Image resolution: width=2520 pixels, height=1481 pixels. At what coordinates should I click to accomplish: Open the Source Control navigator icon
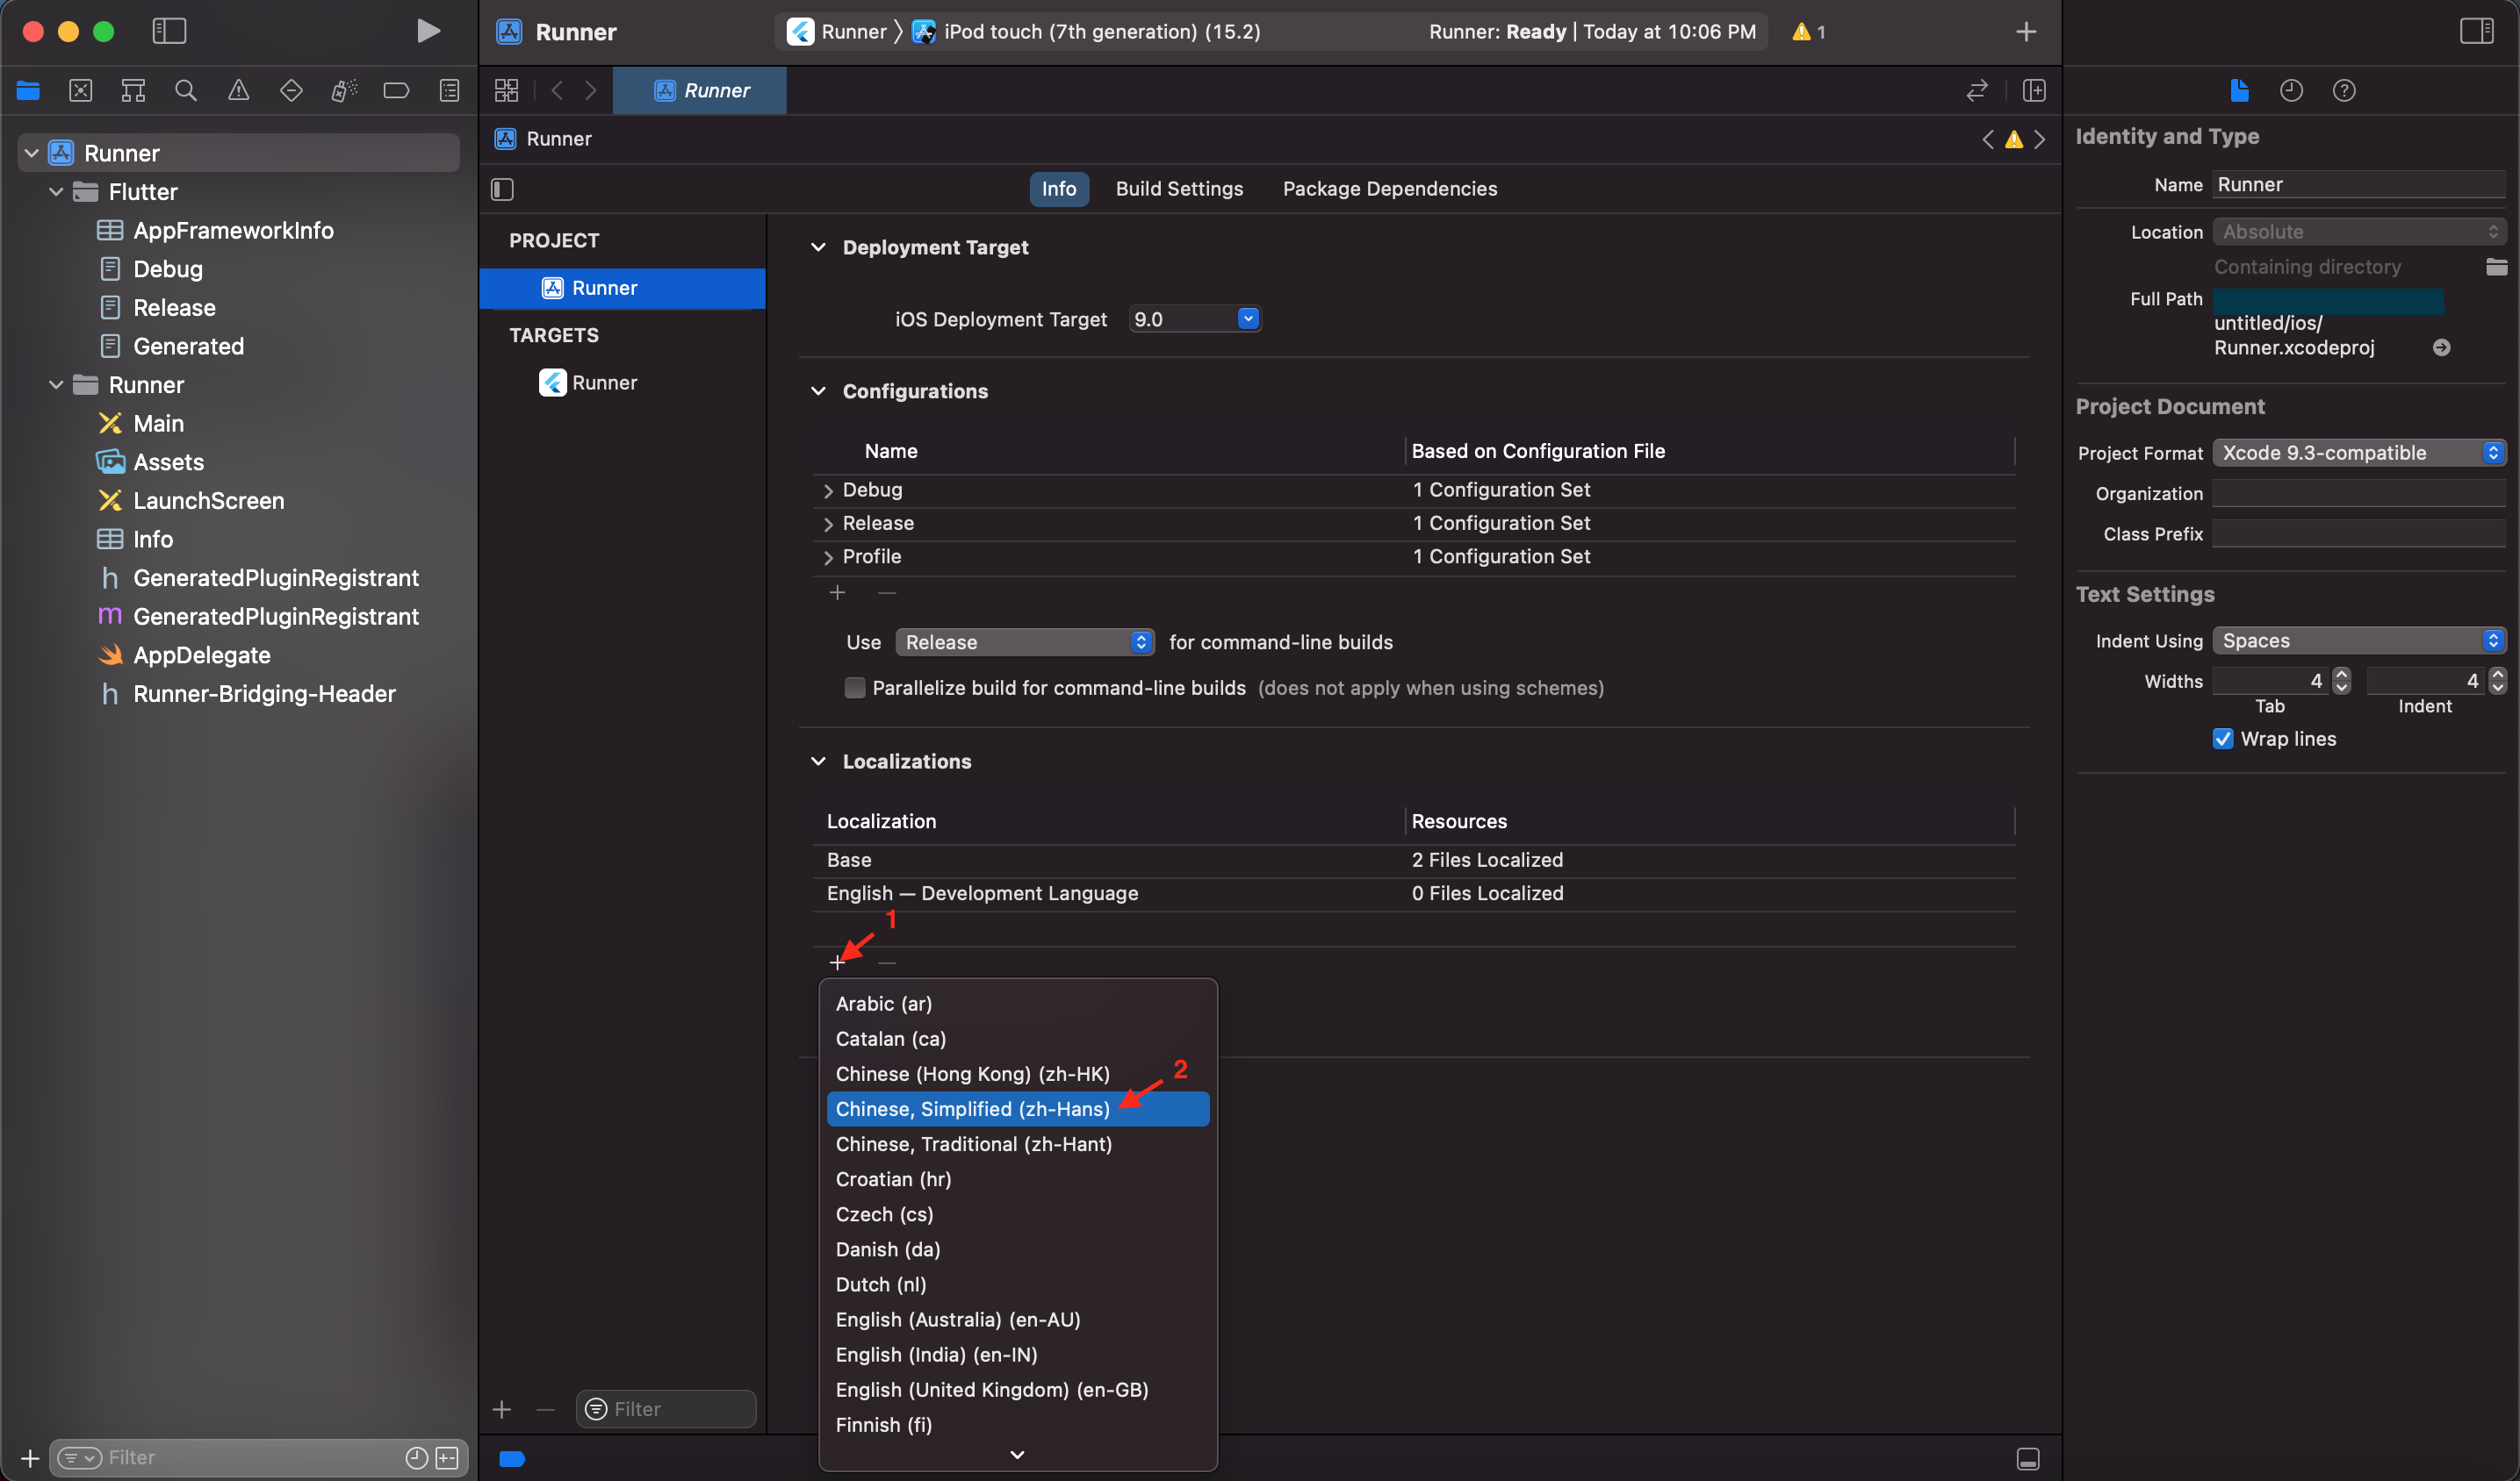[x=81, y=91]
